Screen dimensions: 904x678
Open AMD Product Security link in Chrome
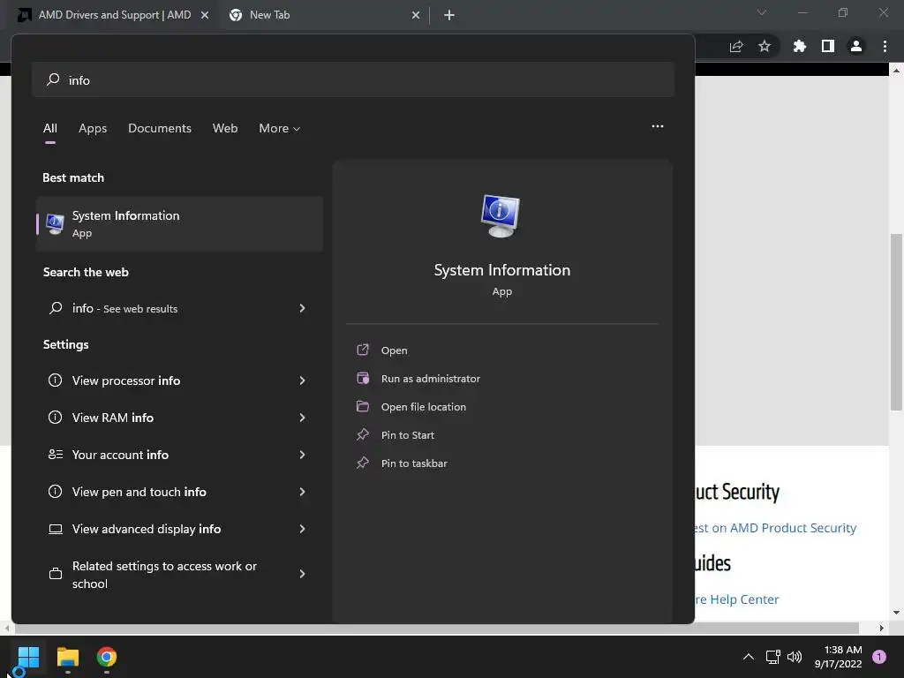775,528
